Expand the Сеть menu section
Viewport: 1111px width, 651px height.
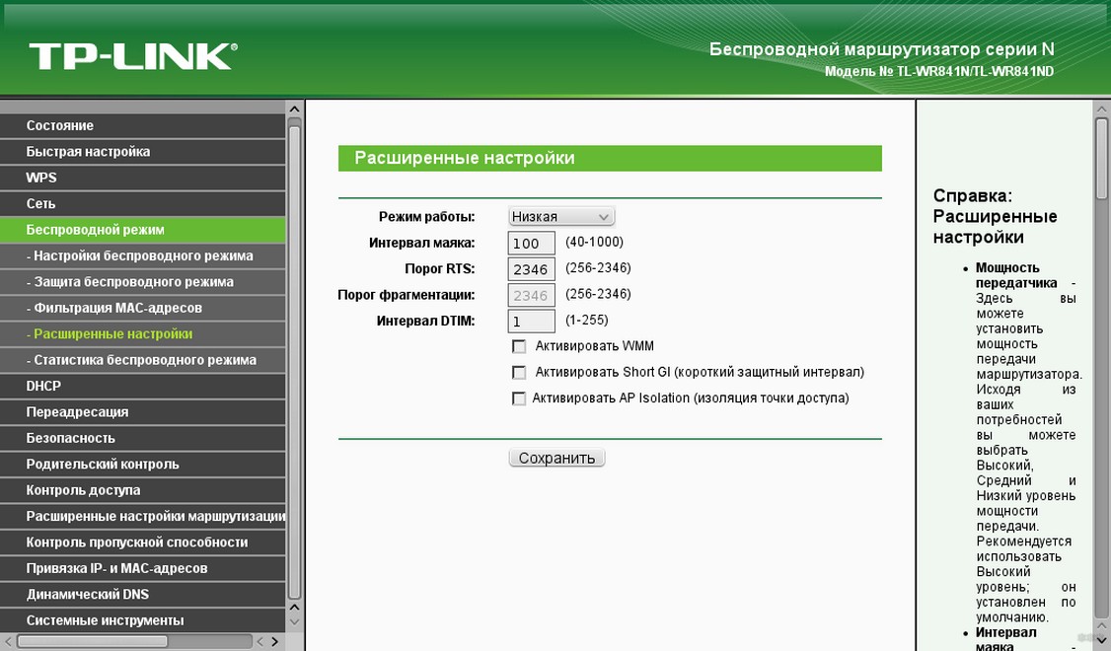(40, 204)
